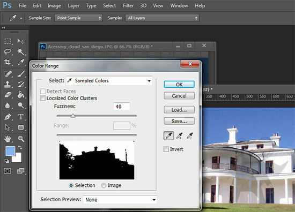Collapse the toolbox panel double-arrow
This screenshot has width=295, height=212.
click(x=3, y=28)
